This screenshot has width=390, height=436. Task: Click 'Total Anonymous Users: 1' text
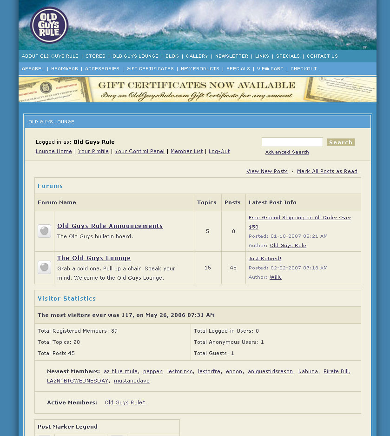[229, 342]
